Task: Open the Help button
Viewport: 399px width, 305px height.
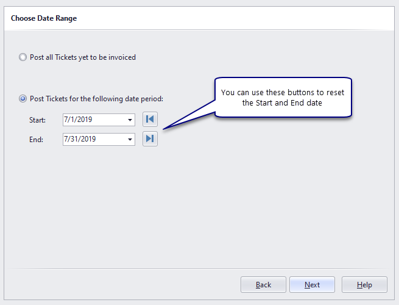Action: (x=364, y=285)
